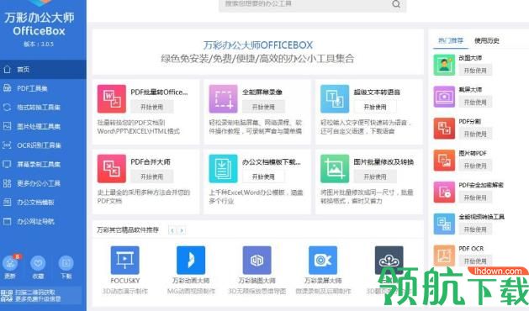Click 开始使用 next to PDF安全加密解密

click(x=475, y=198)
